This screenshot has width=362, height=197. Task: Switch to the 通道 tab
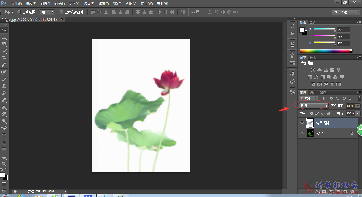coord(313,93)
